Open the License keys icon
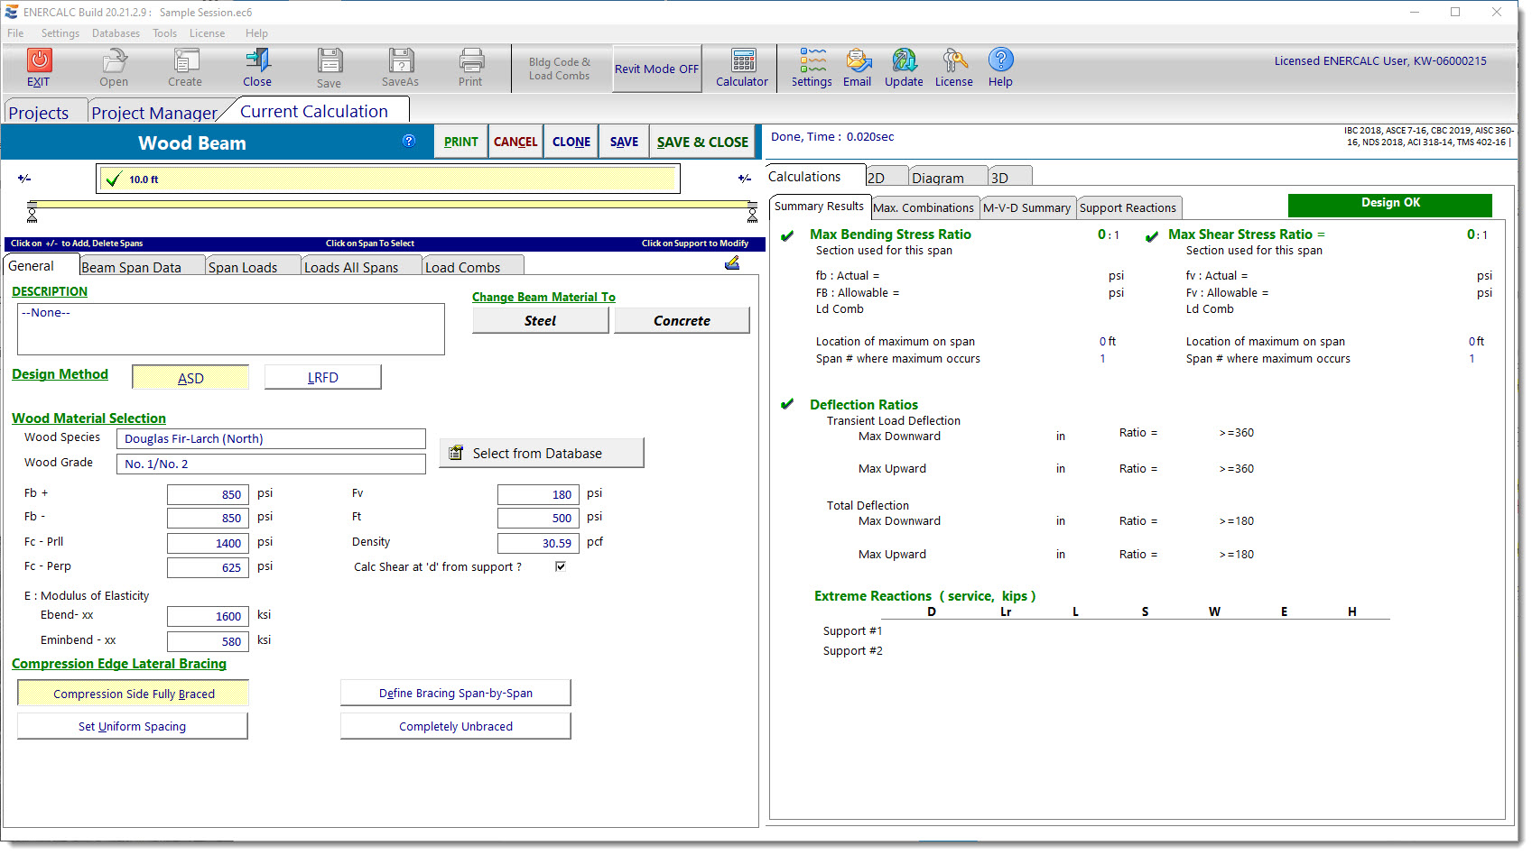Image resolution: width=1532 pixels, height=855 pixels. 954,61
